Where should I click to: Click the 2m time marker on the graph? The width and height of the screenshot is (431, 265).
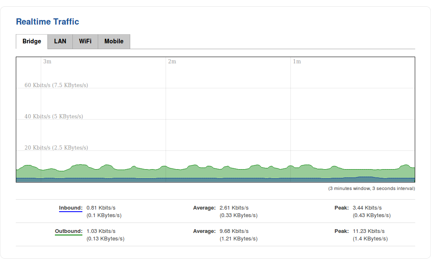[x=172, y=62]
